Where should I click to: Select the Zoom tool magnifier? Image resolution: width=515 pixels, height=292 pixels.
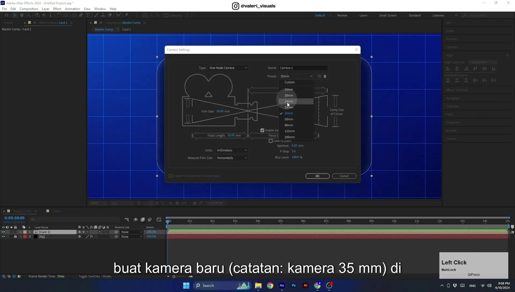pos(28,15)
